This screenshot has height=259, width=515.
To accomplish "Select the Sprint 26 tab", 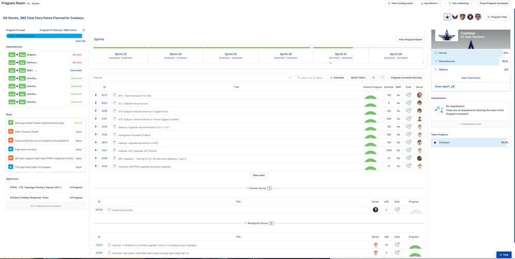I will (286, 55).
